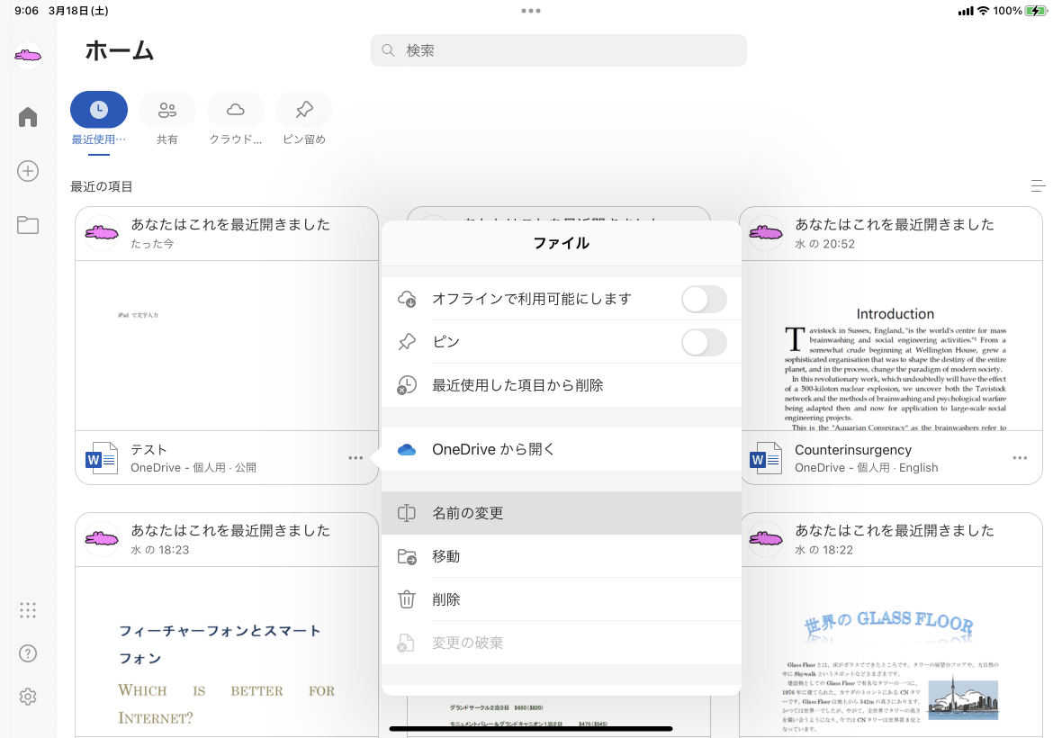Choose 名前の変更 menu item

562,513
